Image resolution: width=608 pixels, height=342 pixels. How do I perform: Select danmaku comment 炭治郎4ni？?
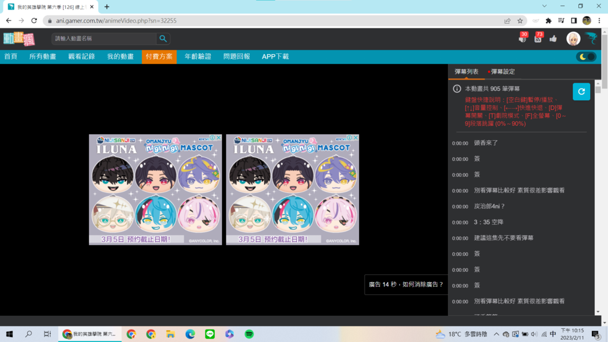[489, 206]
